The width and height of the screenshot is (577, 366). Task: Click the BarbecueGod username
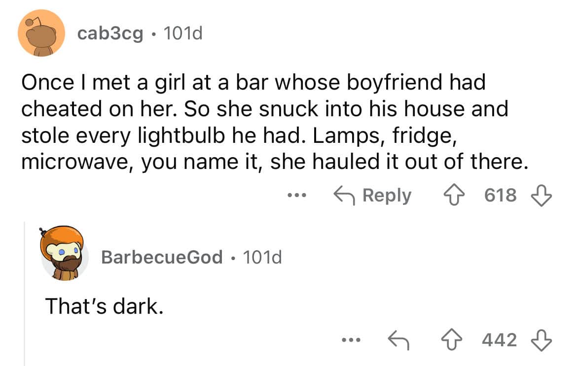tap(162, 257)
